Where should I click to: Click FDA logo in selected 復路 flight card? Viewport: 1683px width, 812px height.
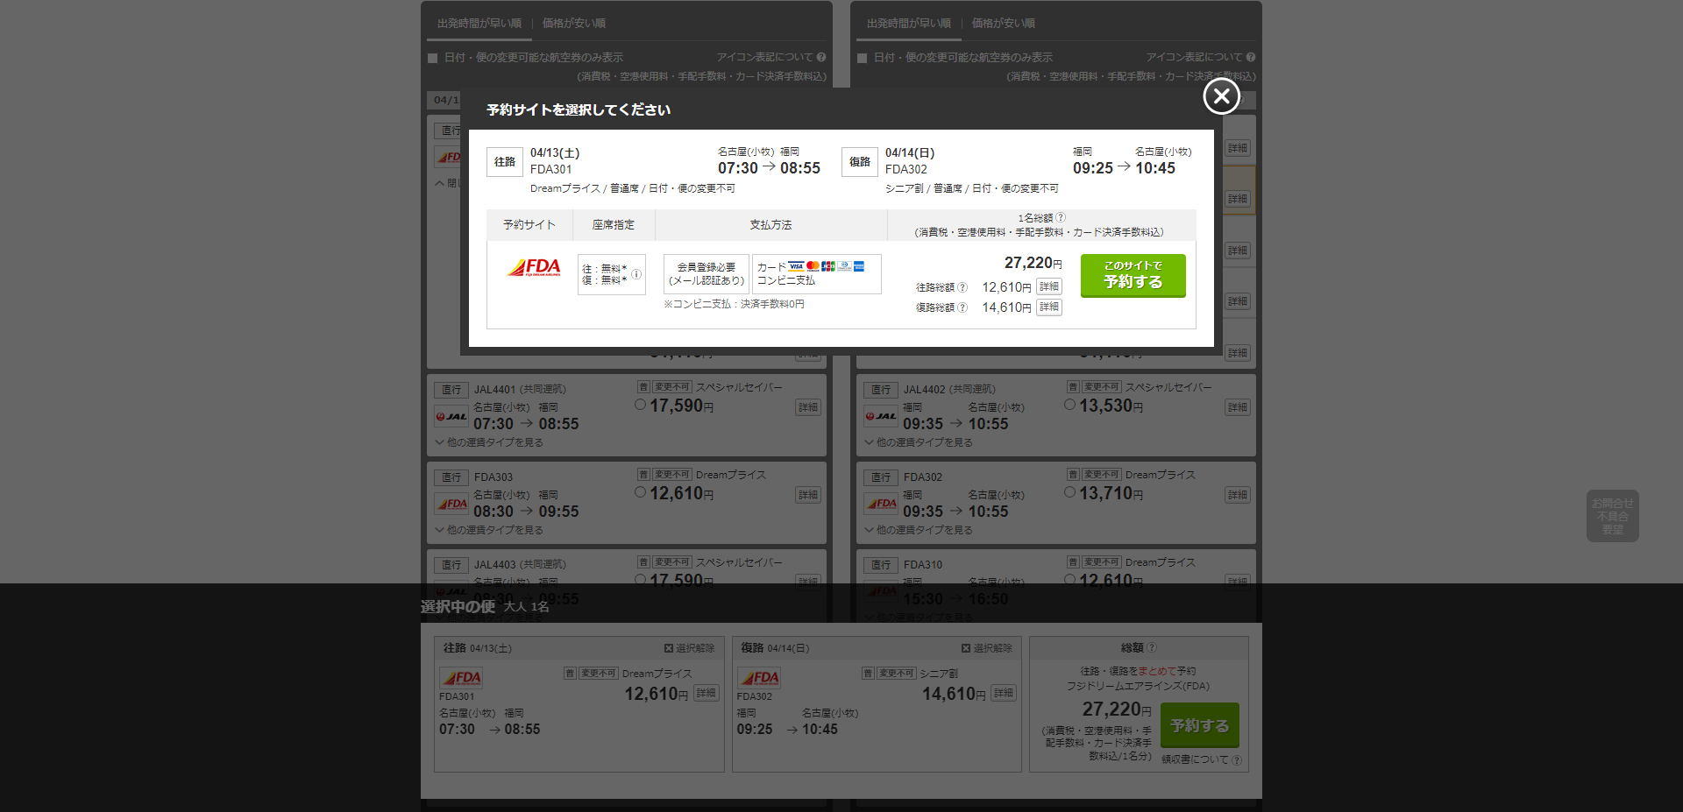click(x=759, y=678)
